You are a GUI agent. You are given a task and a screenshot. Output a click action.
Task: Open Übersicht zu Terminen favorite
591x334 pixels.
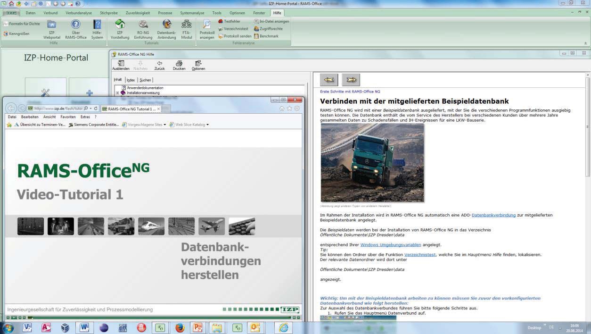[x=40, y=125]
